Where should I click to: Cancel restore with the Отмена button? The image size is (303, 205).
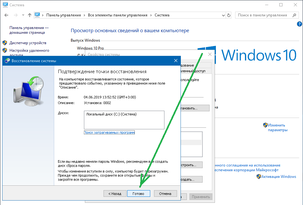pos(165,193)
